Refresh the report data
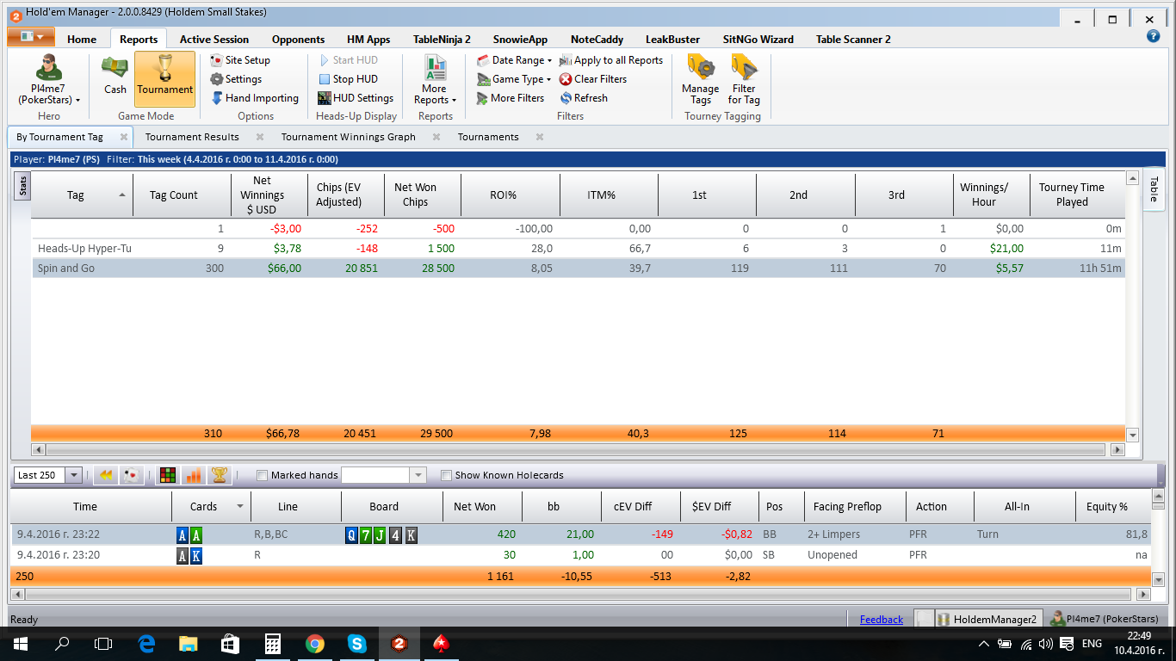This screenshot has height=661, width=1176. click(x=584, y=98)
